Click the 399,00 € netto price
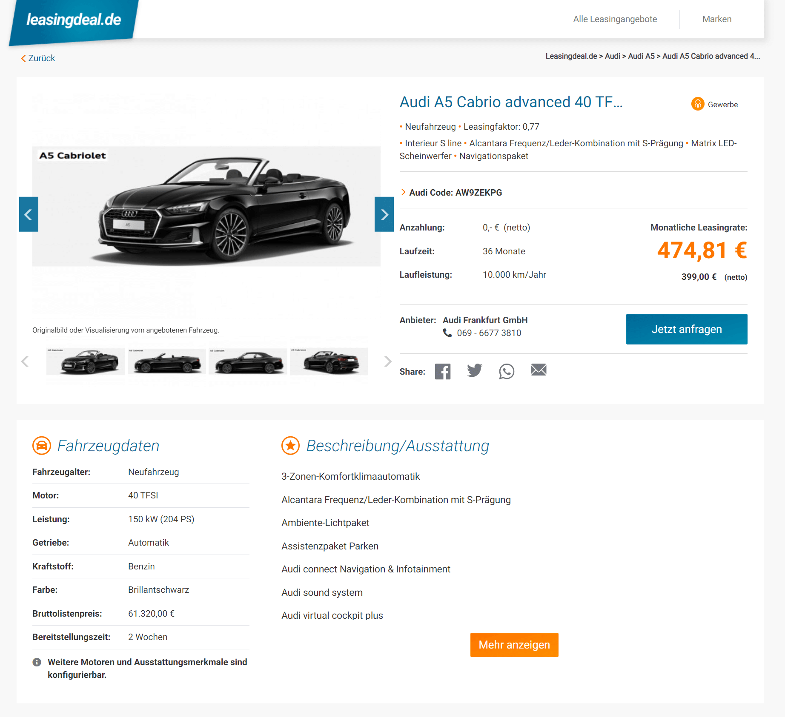The width and height of the screenshot is (785, 717). click(699, 277)
